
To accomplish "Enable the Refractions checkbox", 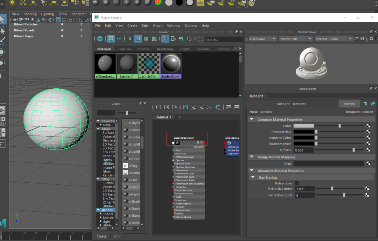I will [x=297, y=183].
